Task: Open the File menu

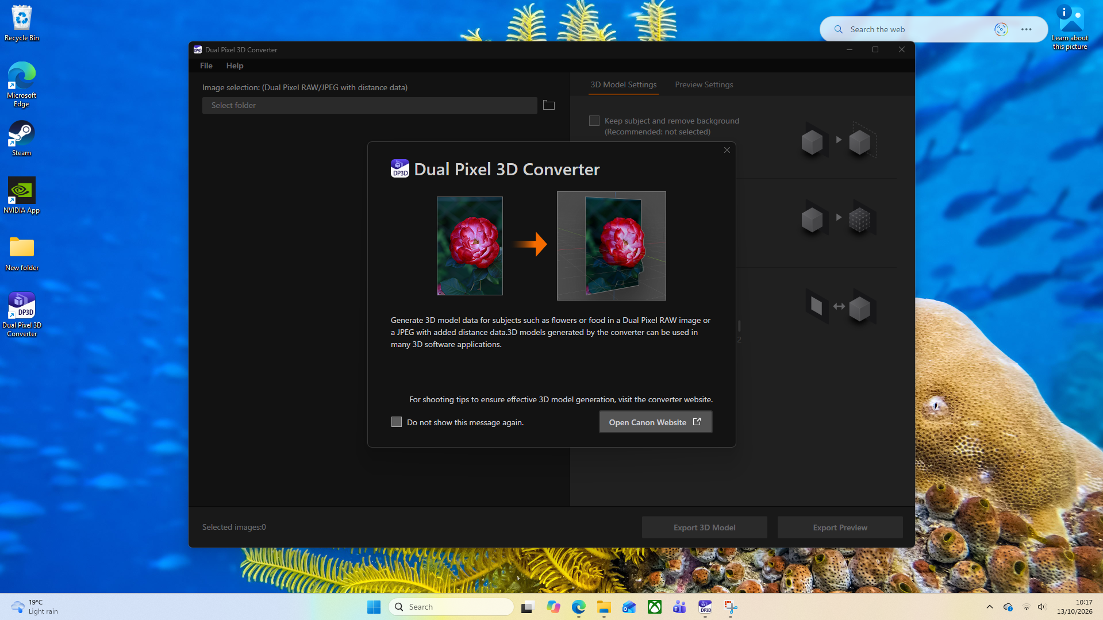Action: (206, 66)
